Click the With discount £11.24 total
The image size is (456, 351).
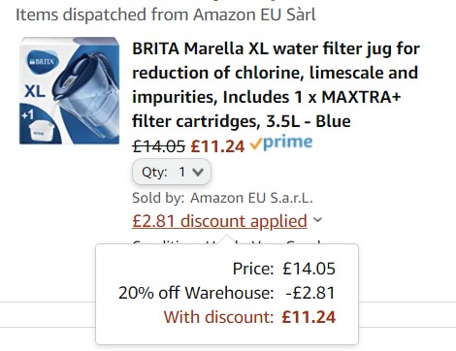coord(249,317)
